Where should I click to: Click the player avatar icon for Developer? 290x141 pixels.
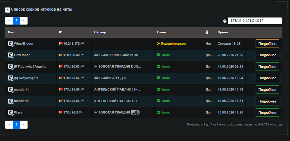[x=10, y=55]
